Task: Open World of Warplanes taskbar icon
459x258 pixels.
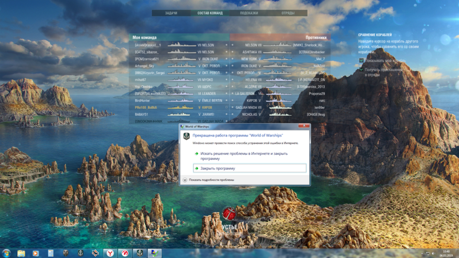Action: [x=95, y=253]
